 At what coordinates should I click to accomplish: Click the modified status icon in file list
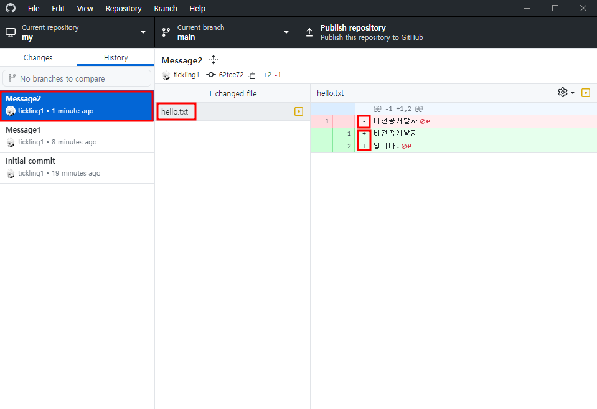point(299,111)
